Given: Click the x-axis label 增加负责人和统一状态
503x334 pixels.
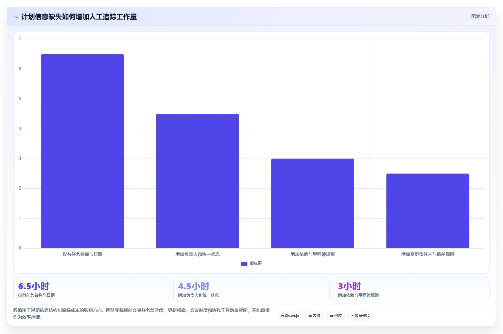Looking at the screenshot, I should coord(197,254).
